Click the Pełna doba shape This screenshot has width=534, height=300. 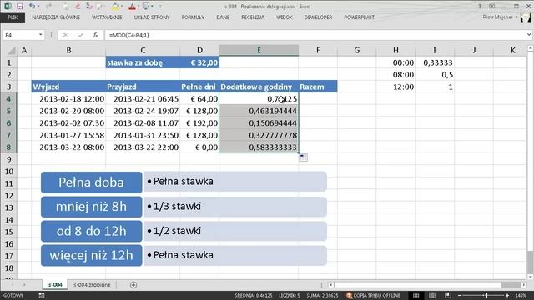(91, 182)
